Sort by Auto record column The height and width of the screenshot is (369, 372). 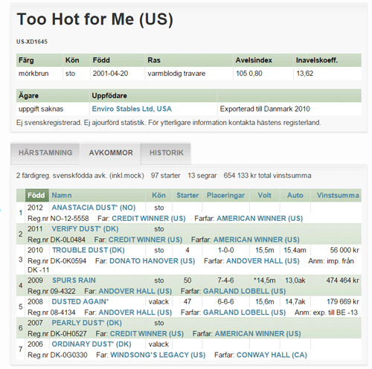(295, 196)
